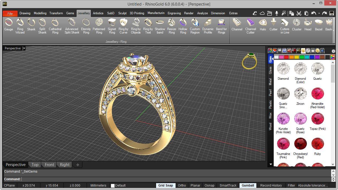Click the Filter button in the status bar
338x190 pixels.
[x=291, y=185]
